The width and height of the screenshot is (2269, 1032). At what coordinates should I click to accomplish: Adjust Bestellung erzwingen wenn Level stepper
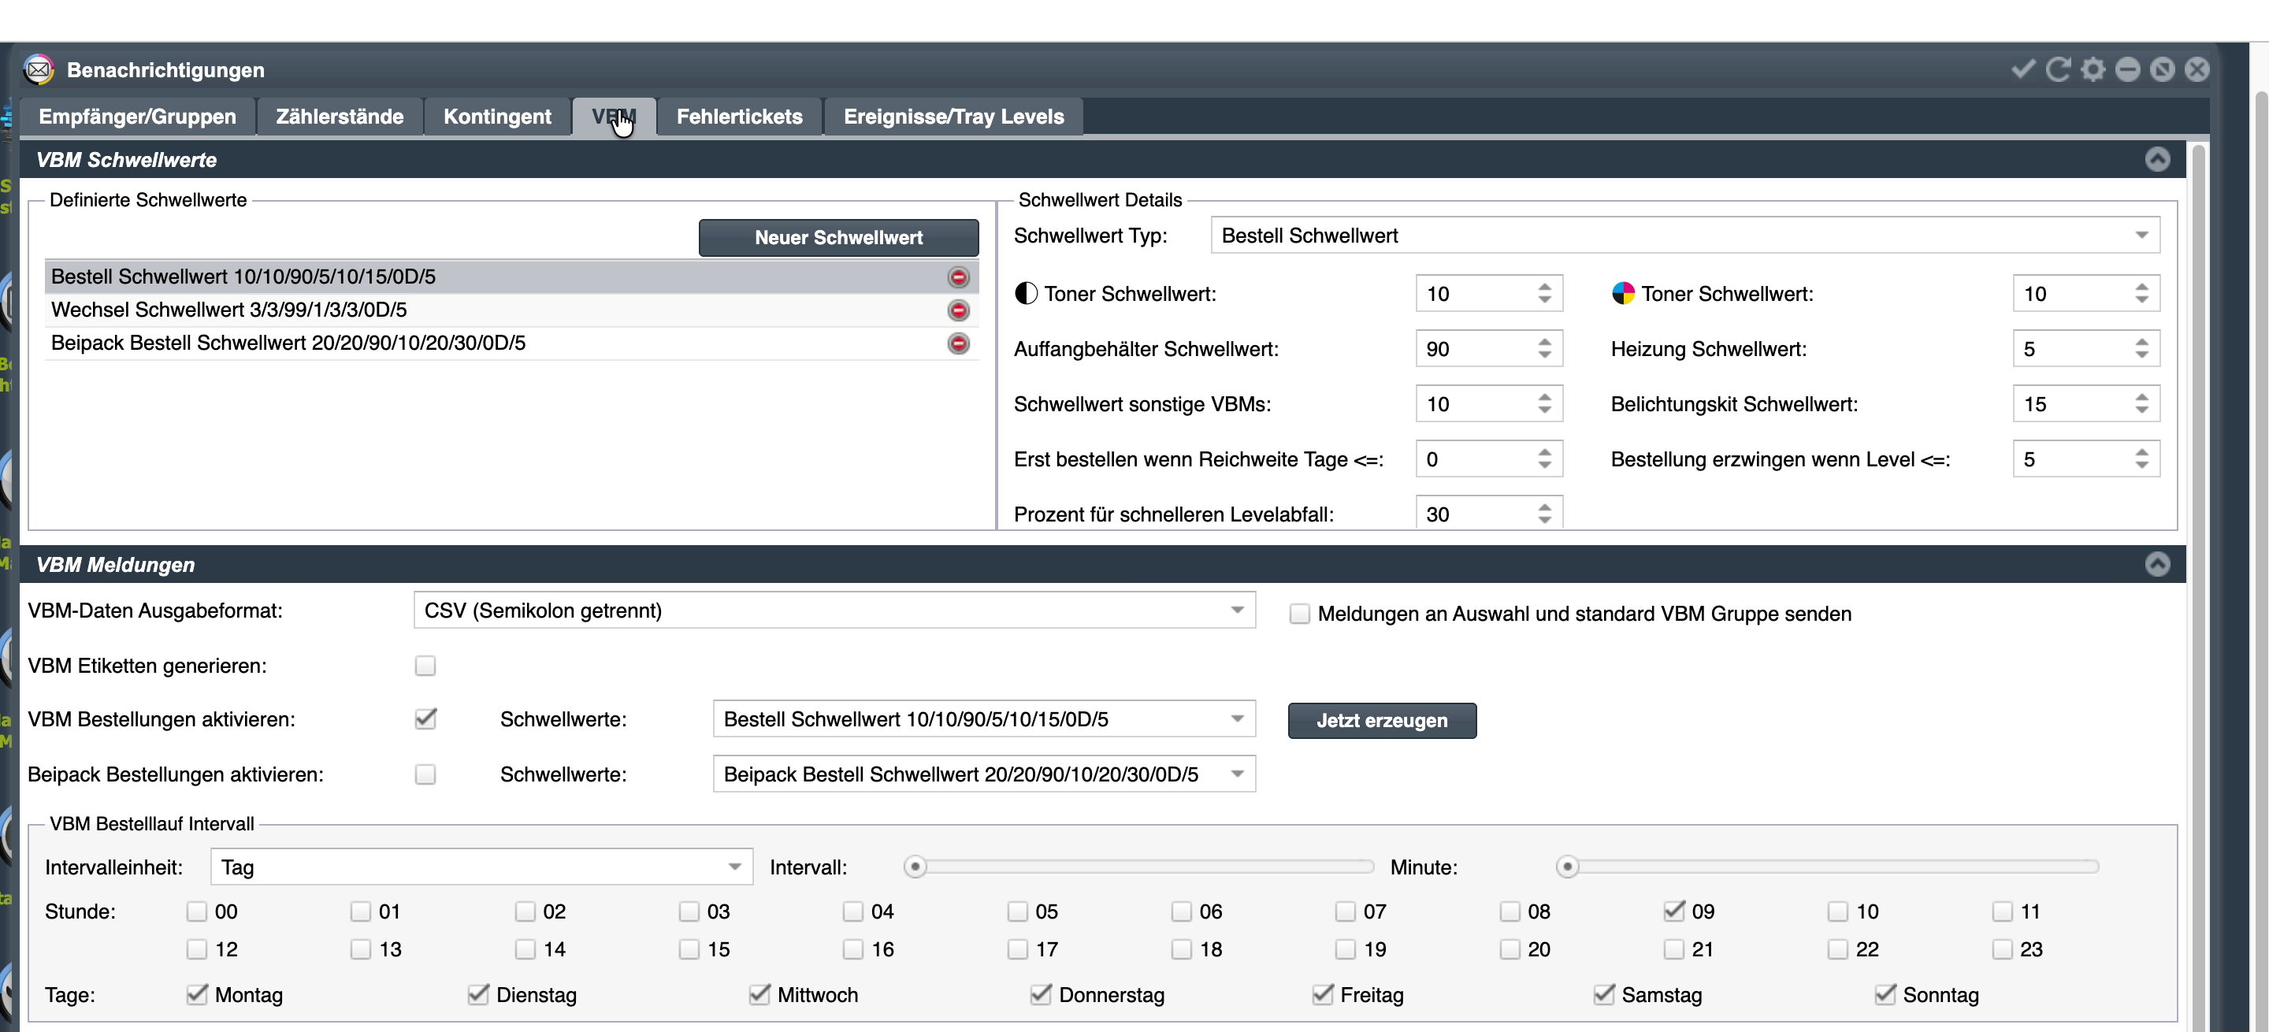pos(2141,458)
